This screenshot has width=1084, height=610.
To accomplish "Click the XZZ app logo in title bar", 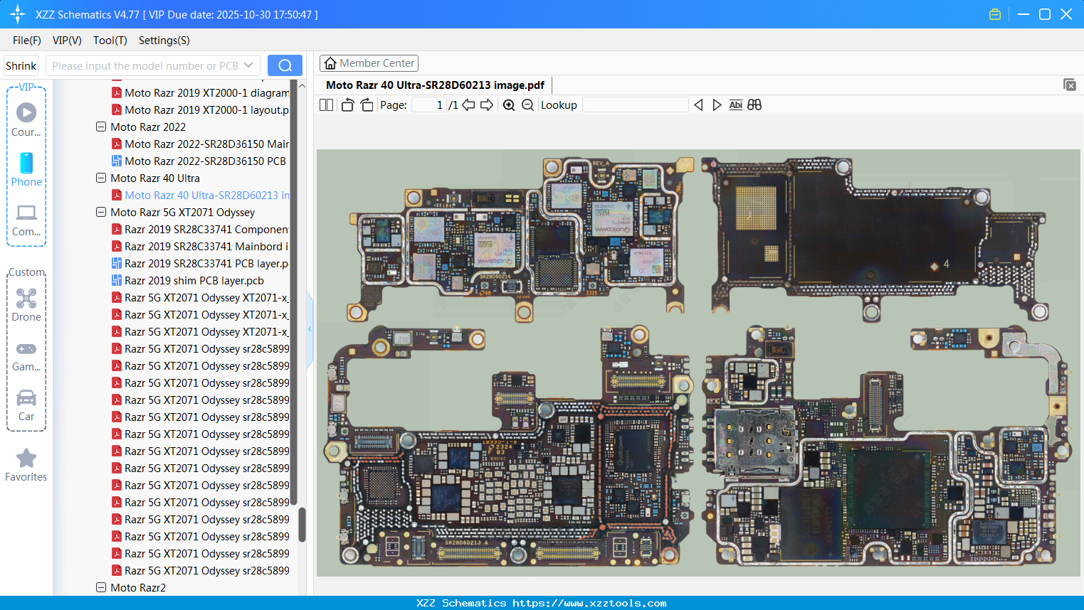I will [18, 14].
